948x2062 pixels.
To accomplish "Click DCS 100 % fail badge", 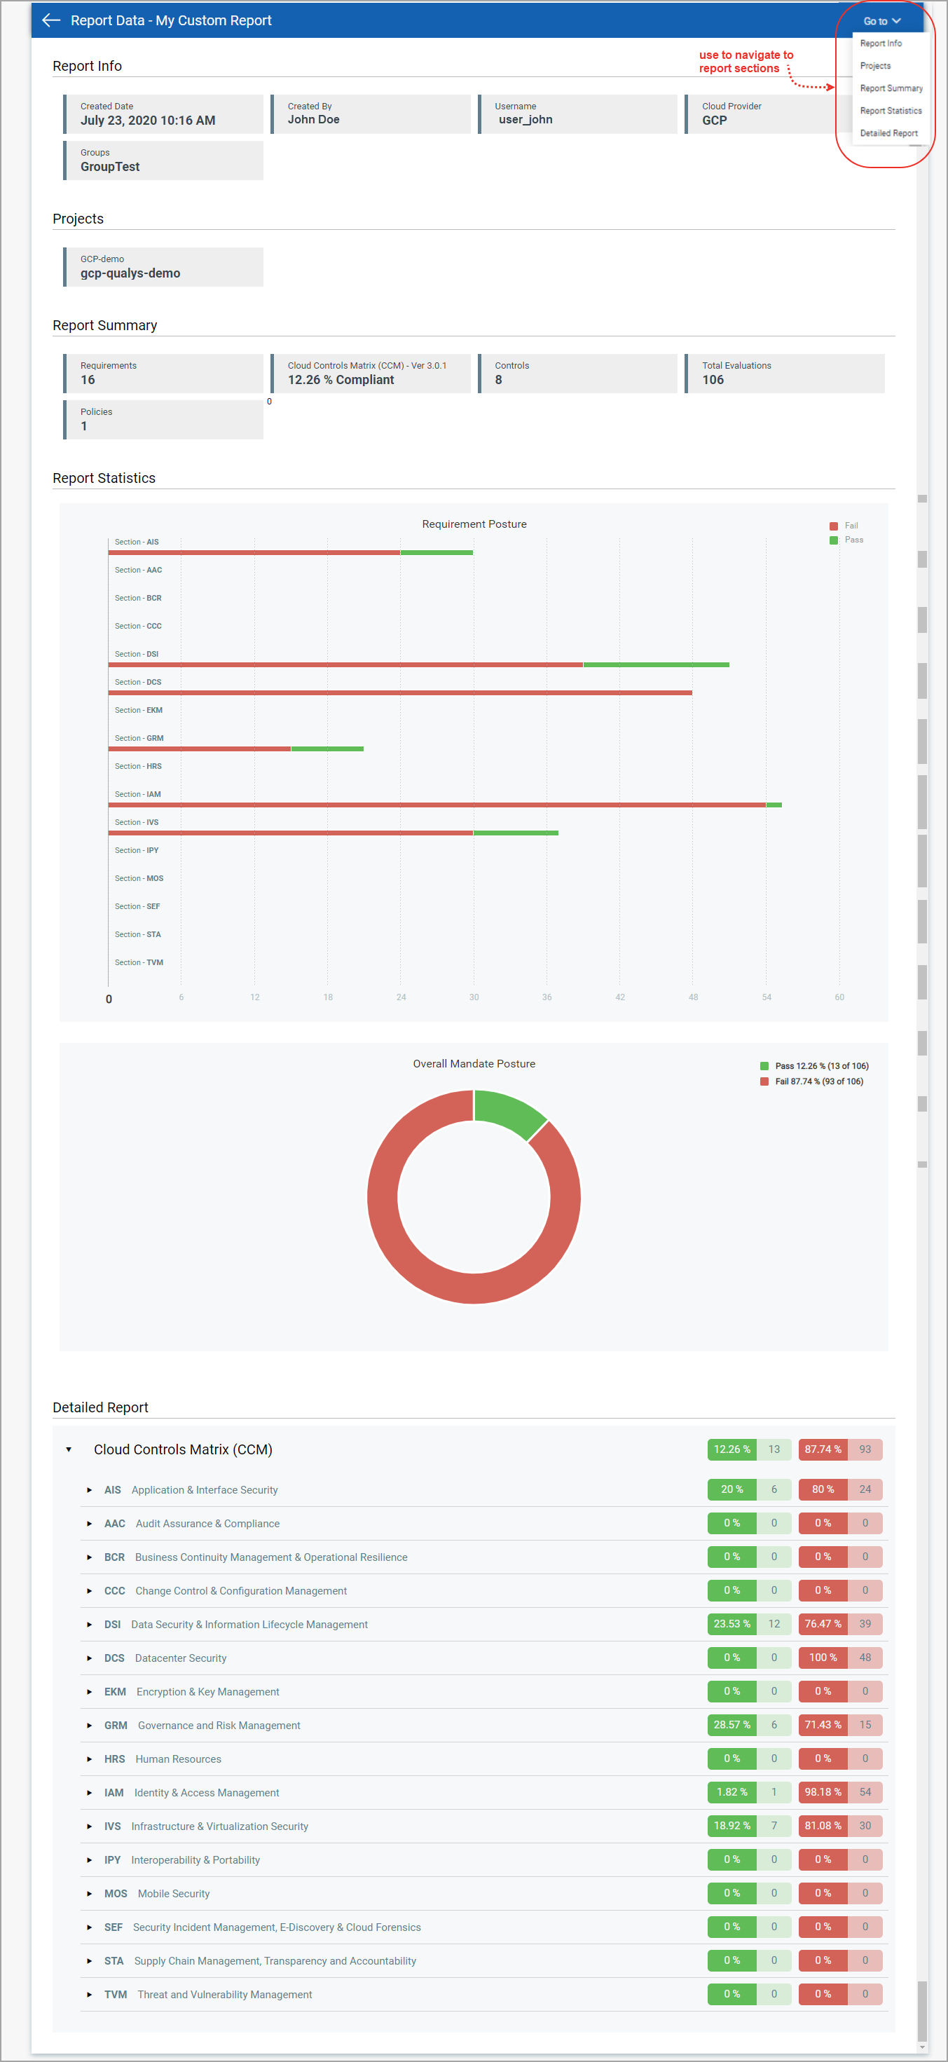I will click(x=823, y=1657).
